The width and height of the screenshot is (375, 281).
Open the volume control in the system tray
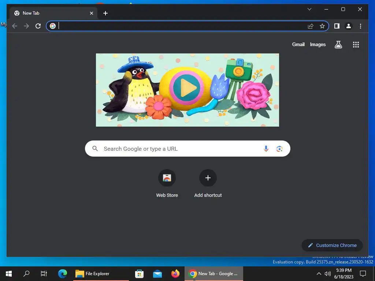point(328,274)
